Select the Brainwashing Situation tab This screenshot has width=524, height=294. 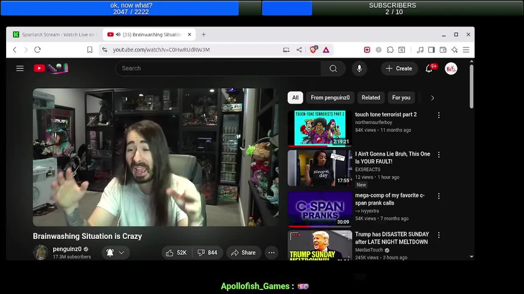149,35
